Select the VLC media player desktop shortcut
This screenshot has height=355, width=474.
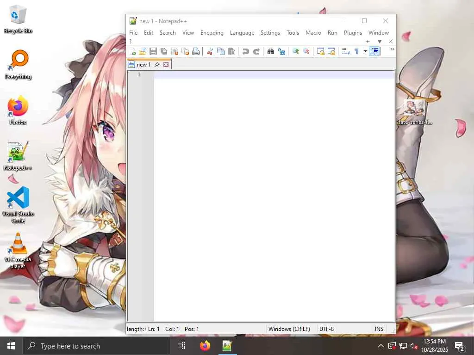click(18, 251)
